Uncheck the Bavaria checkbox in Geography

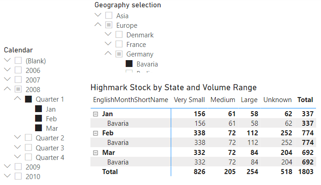point(129,64)
